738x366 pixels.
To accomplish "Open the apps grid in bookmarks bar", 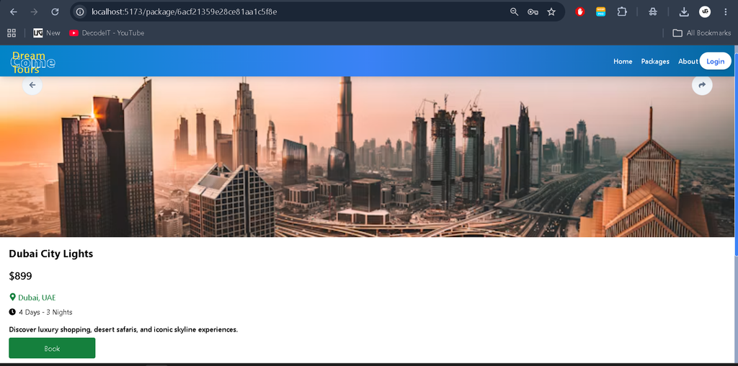I will click(12, 33).
